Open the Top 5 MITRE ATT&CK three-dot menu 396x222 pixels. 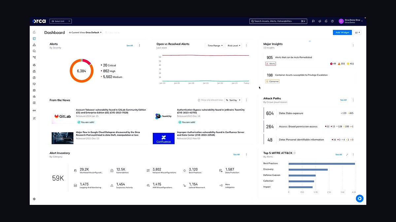353,155
